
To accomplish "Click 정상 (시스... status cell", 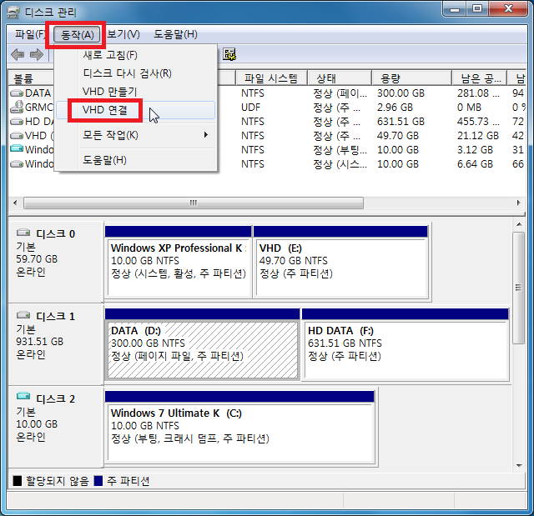I will (340, 164).
